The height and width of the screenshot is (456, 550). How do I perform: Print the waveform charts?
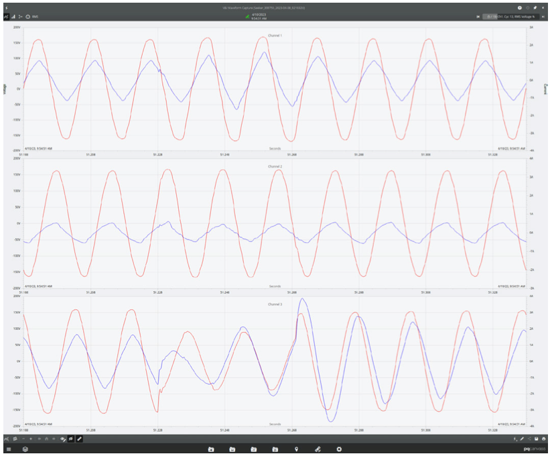click(543, 439)
